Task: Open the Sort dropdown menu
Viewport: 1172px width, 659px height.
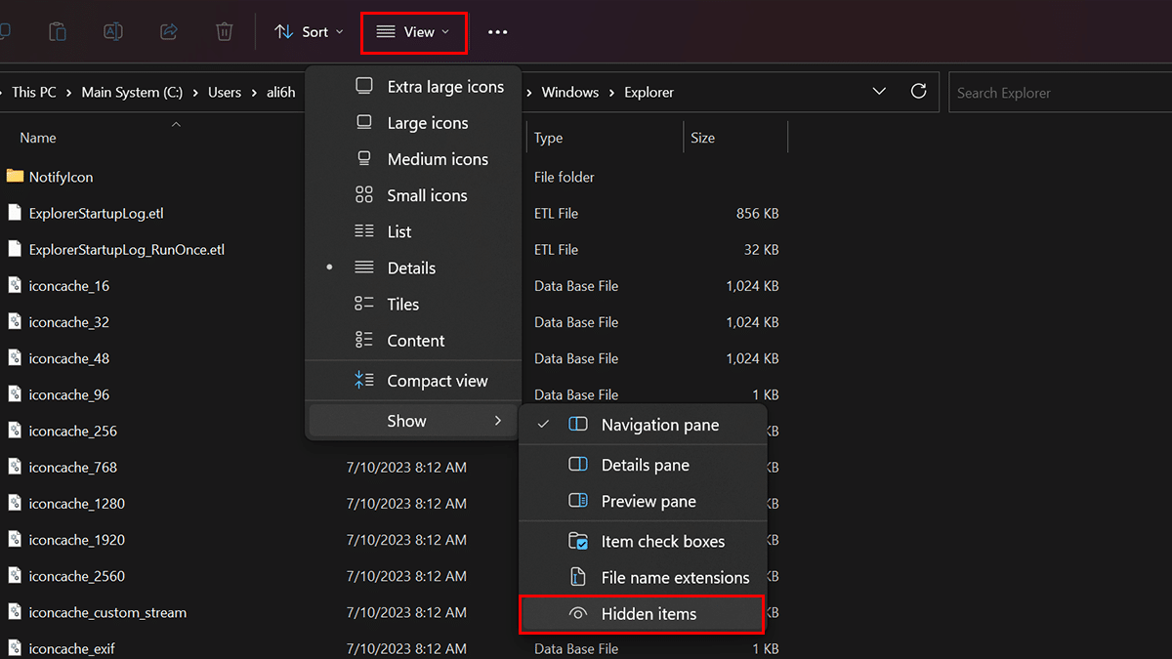Action: 309,32
